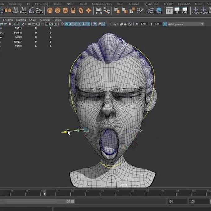Viewport: 211px width, 211px height.
Task: Open the Renderer viewport menu
Action: tap(45, 20)
